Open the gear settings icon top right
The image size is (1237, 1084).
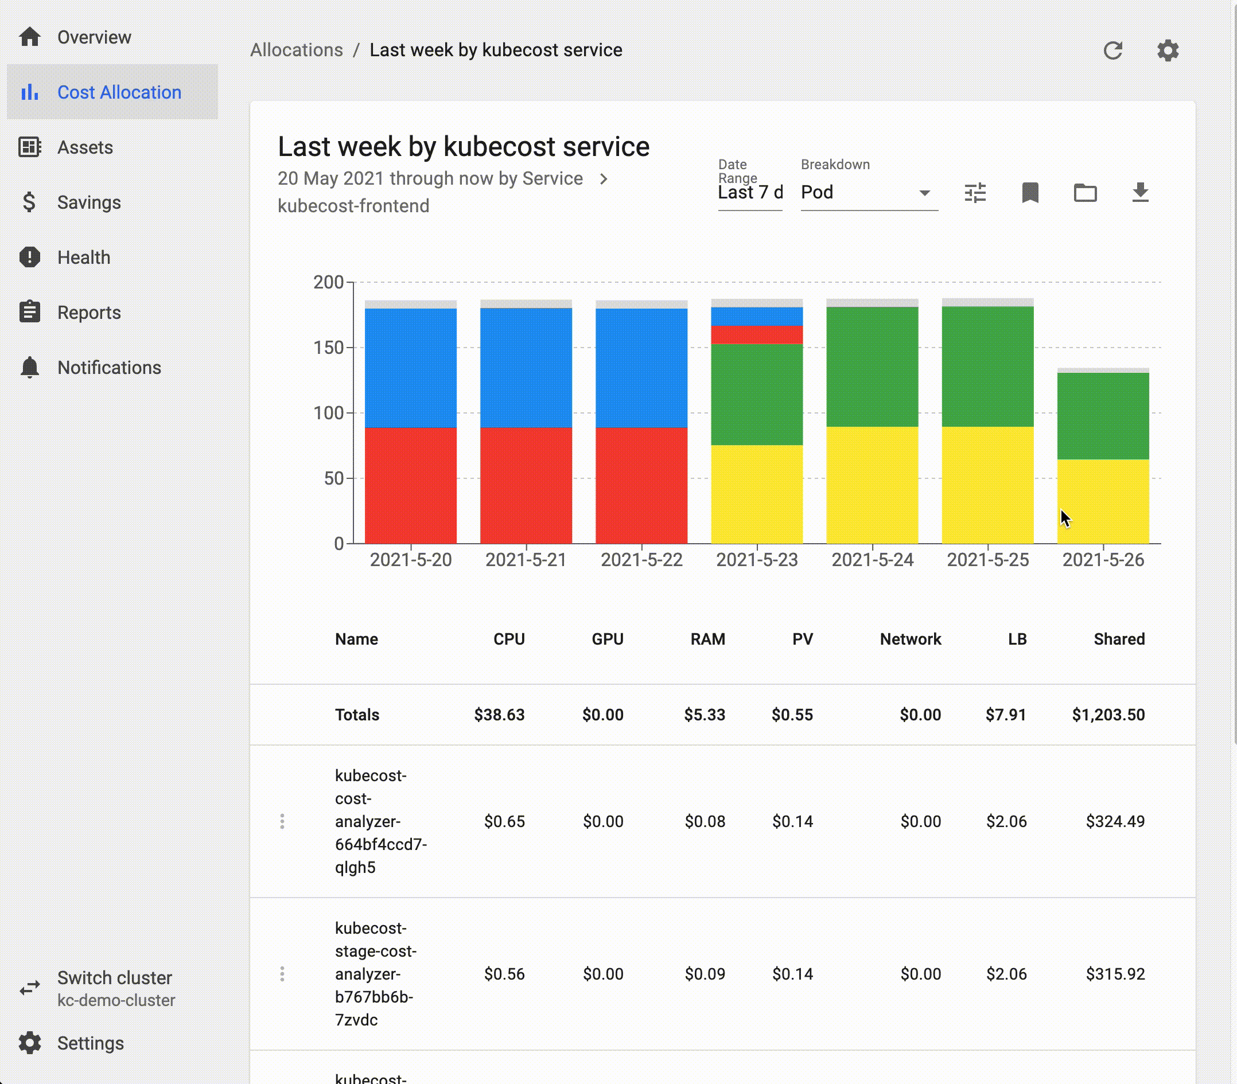1168,50
